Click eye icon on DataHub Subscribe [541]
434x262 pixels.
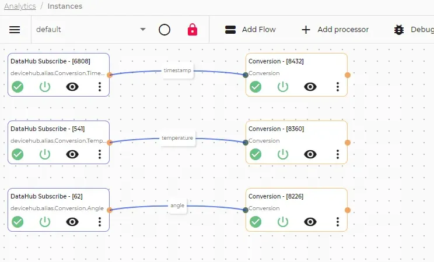coord(72,154)
